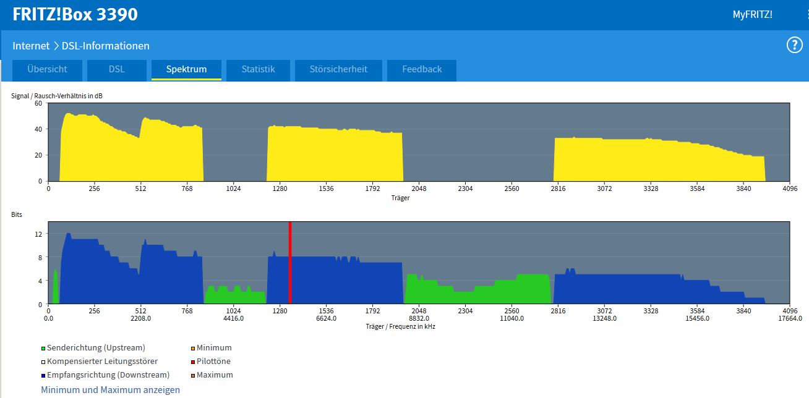
Task: Switch to the Übersicht tab
Action: tap(47, 70)
